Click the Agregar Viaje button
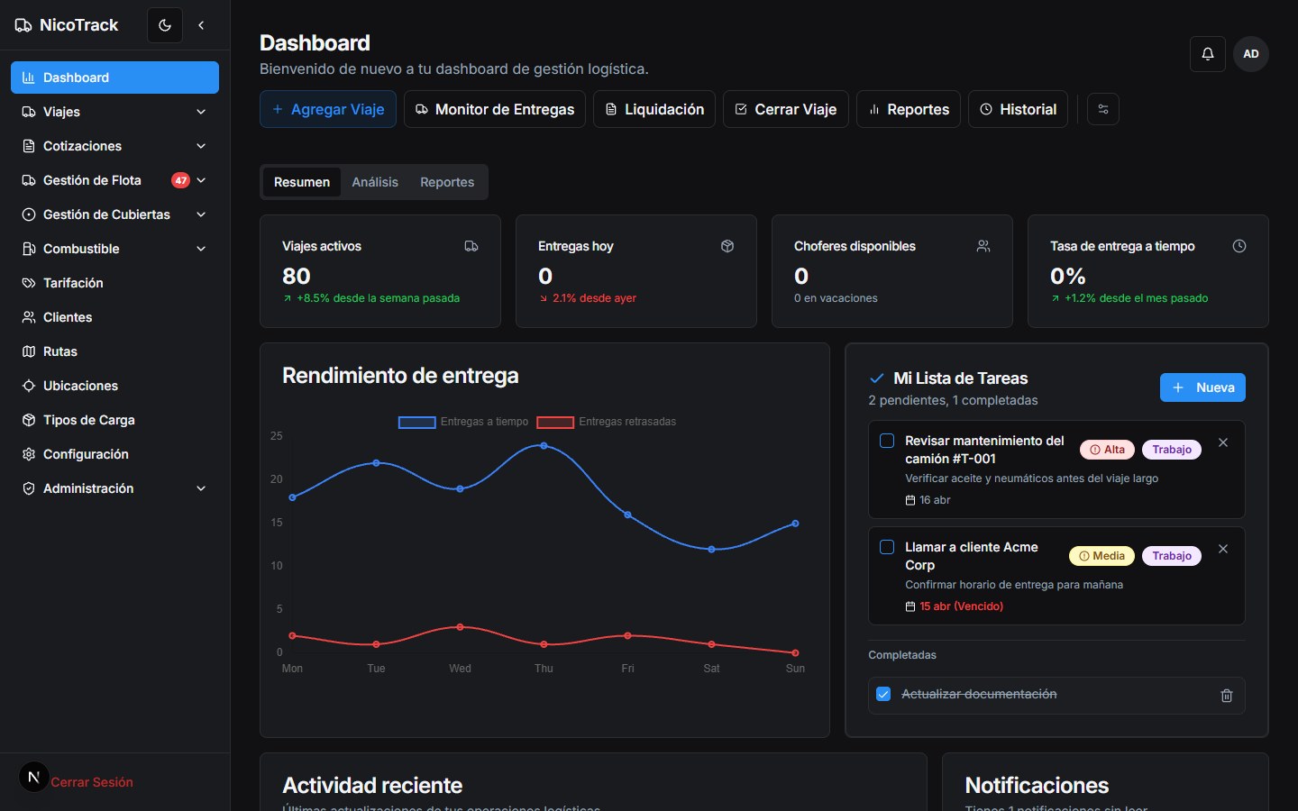Viewport: 1298px width, 811px height. [x=328, y=109]
